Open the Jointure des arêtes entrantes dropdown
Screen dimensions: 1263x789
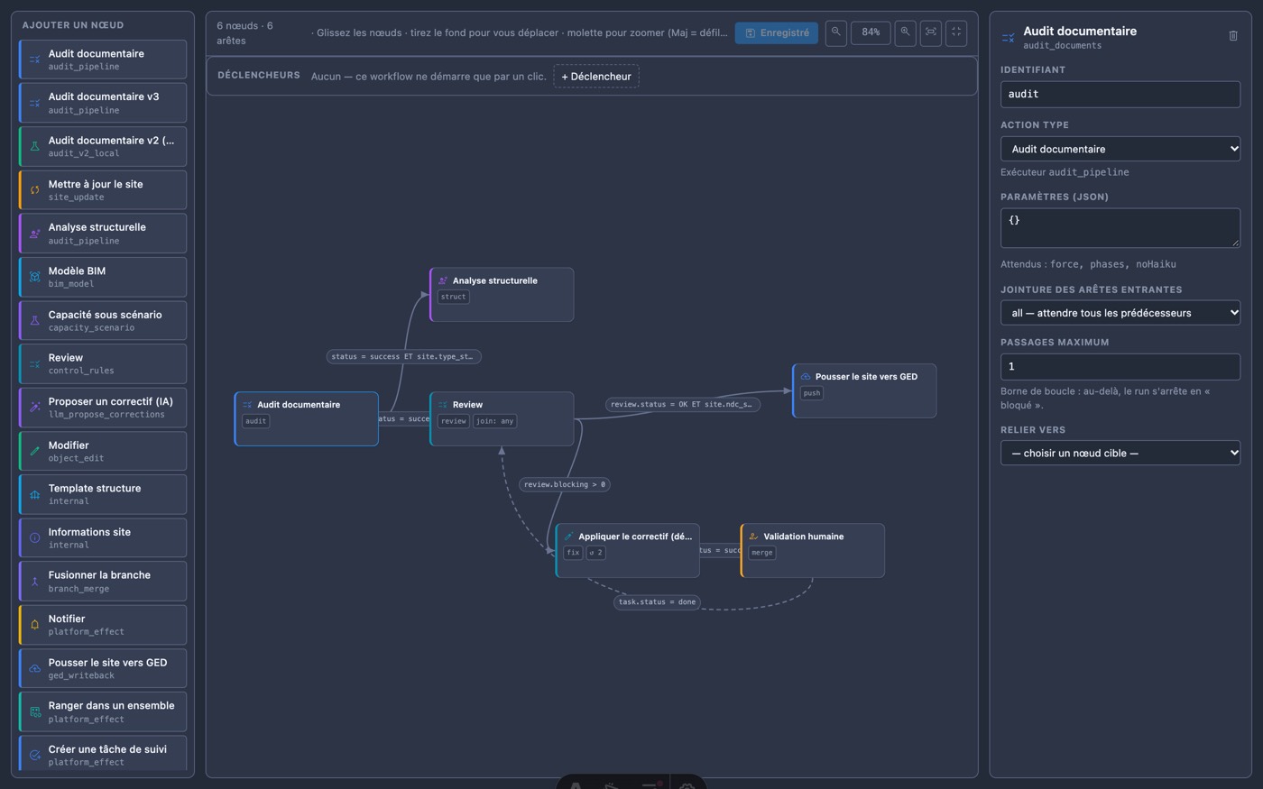tap(1120, 313)
